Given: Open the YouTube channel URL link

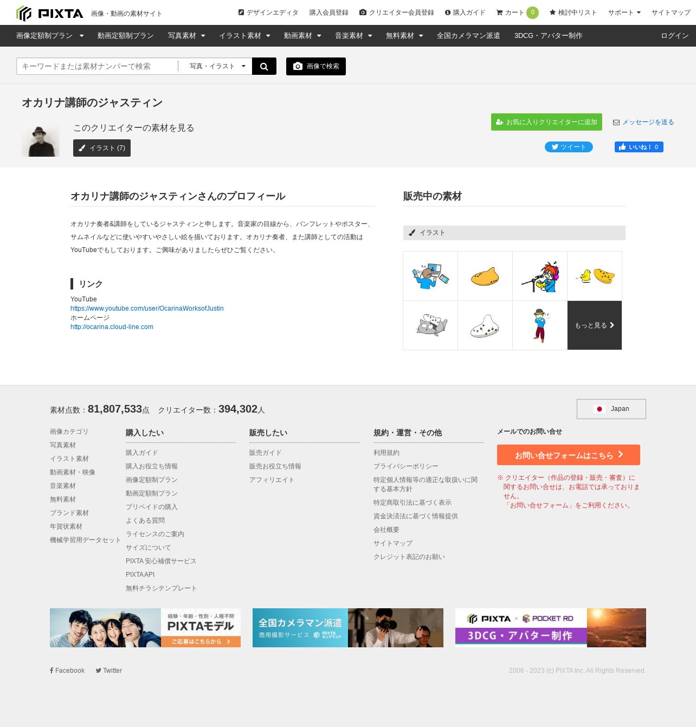Looking at the screenshot, I should tap(147, 308).
